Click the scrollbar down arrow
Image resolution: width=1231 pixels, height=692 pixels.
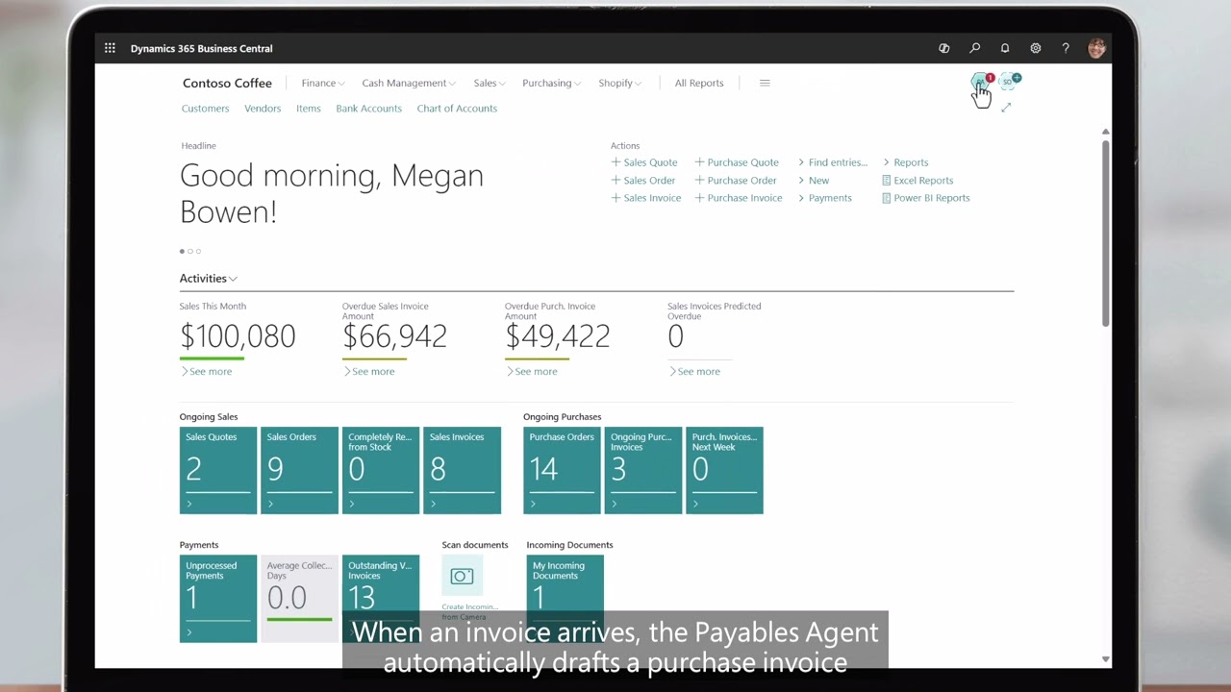(1106, 659)
